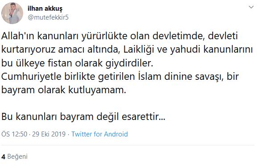Click the 29 Eki 2019 date
Screen dimensions: 259x165
[49, 134]
